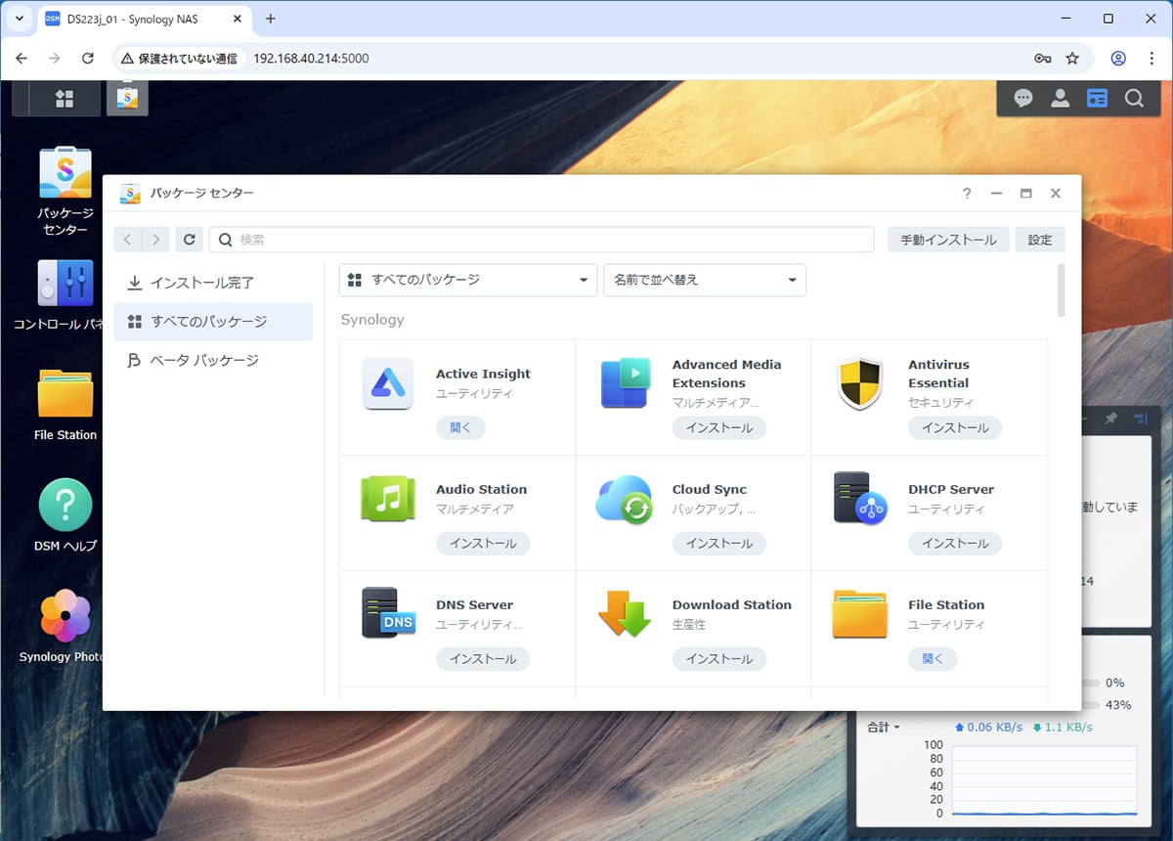Click the notifications speech bubble icon
1173x841 pixels.
(1022, 98)
